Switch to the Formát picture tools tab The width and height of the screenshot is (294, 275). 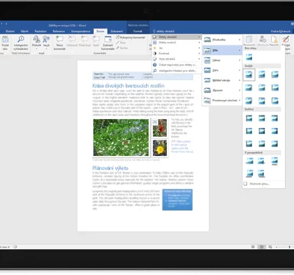pyautogui.click(x=137, y=31)
